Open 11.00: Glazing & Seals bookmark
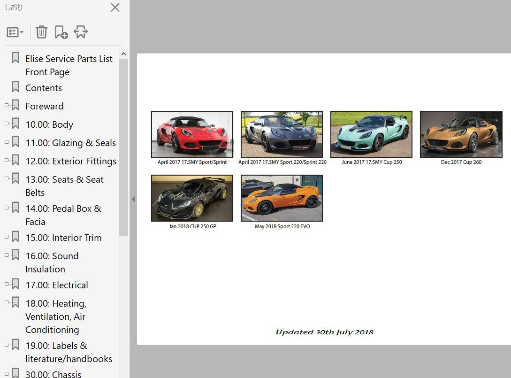This screenshot has height=378, width=511. coord(71,143)
